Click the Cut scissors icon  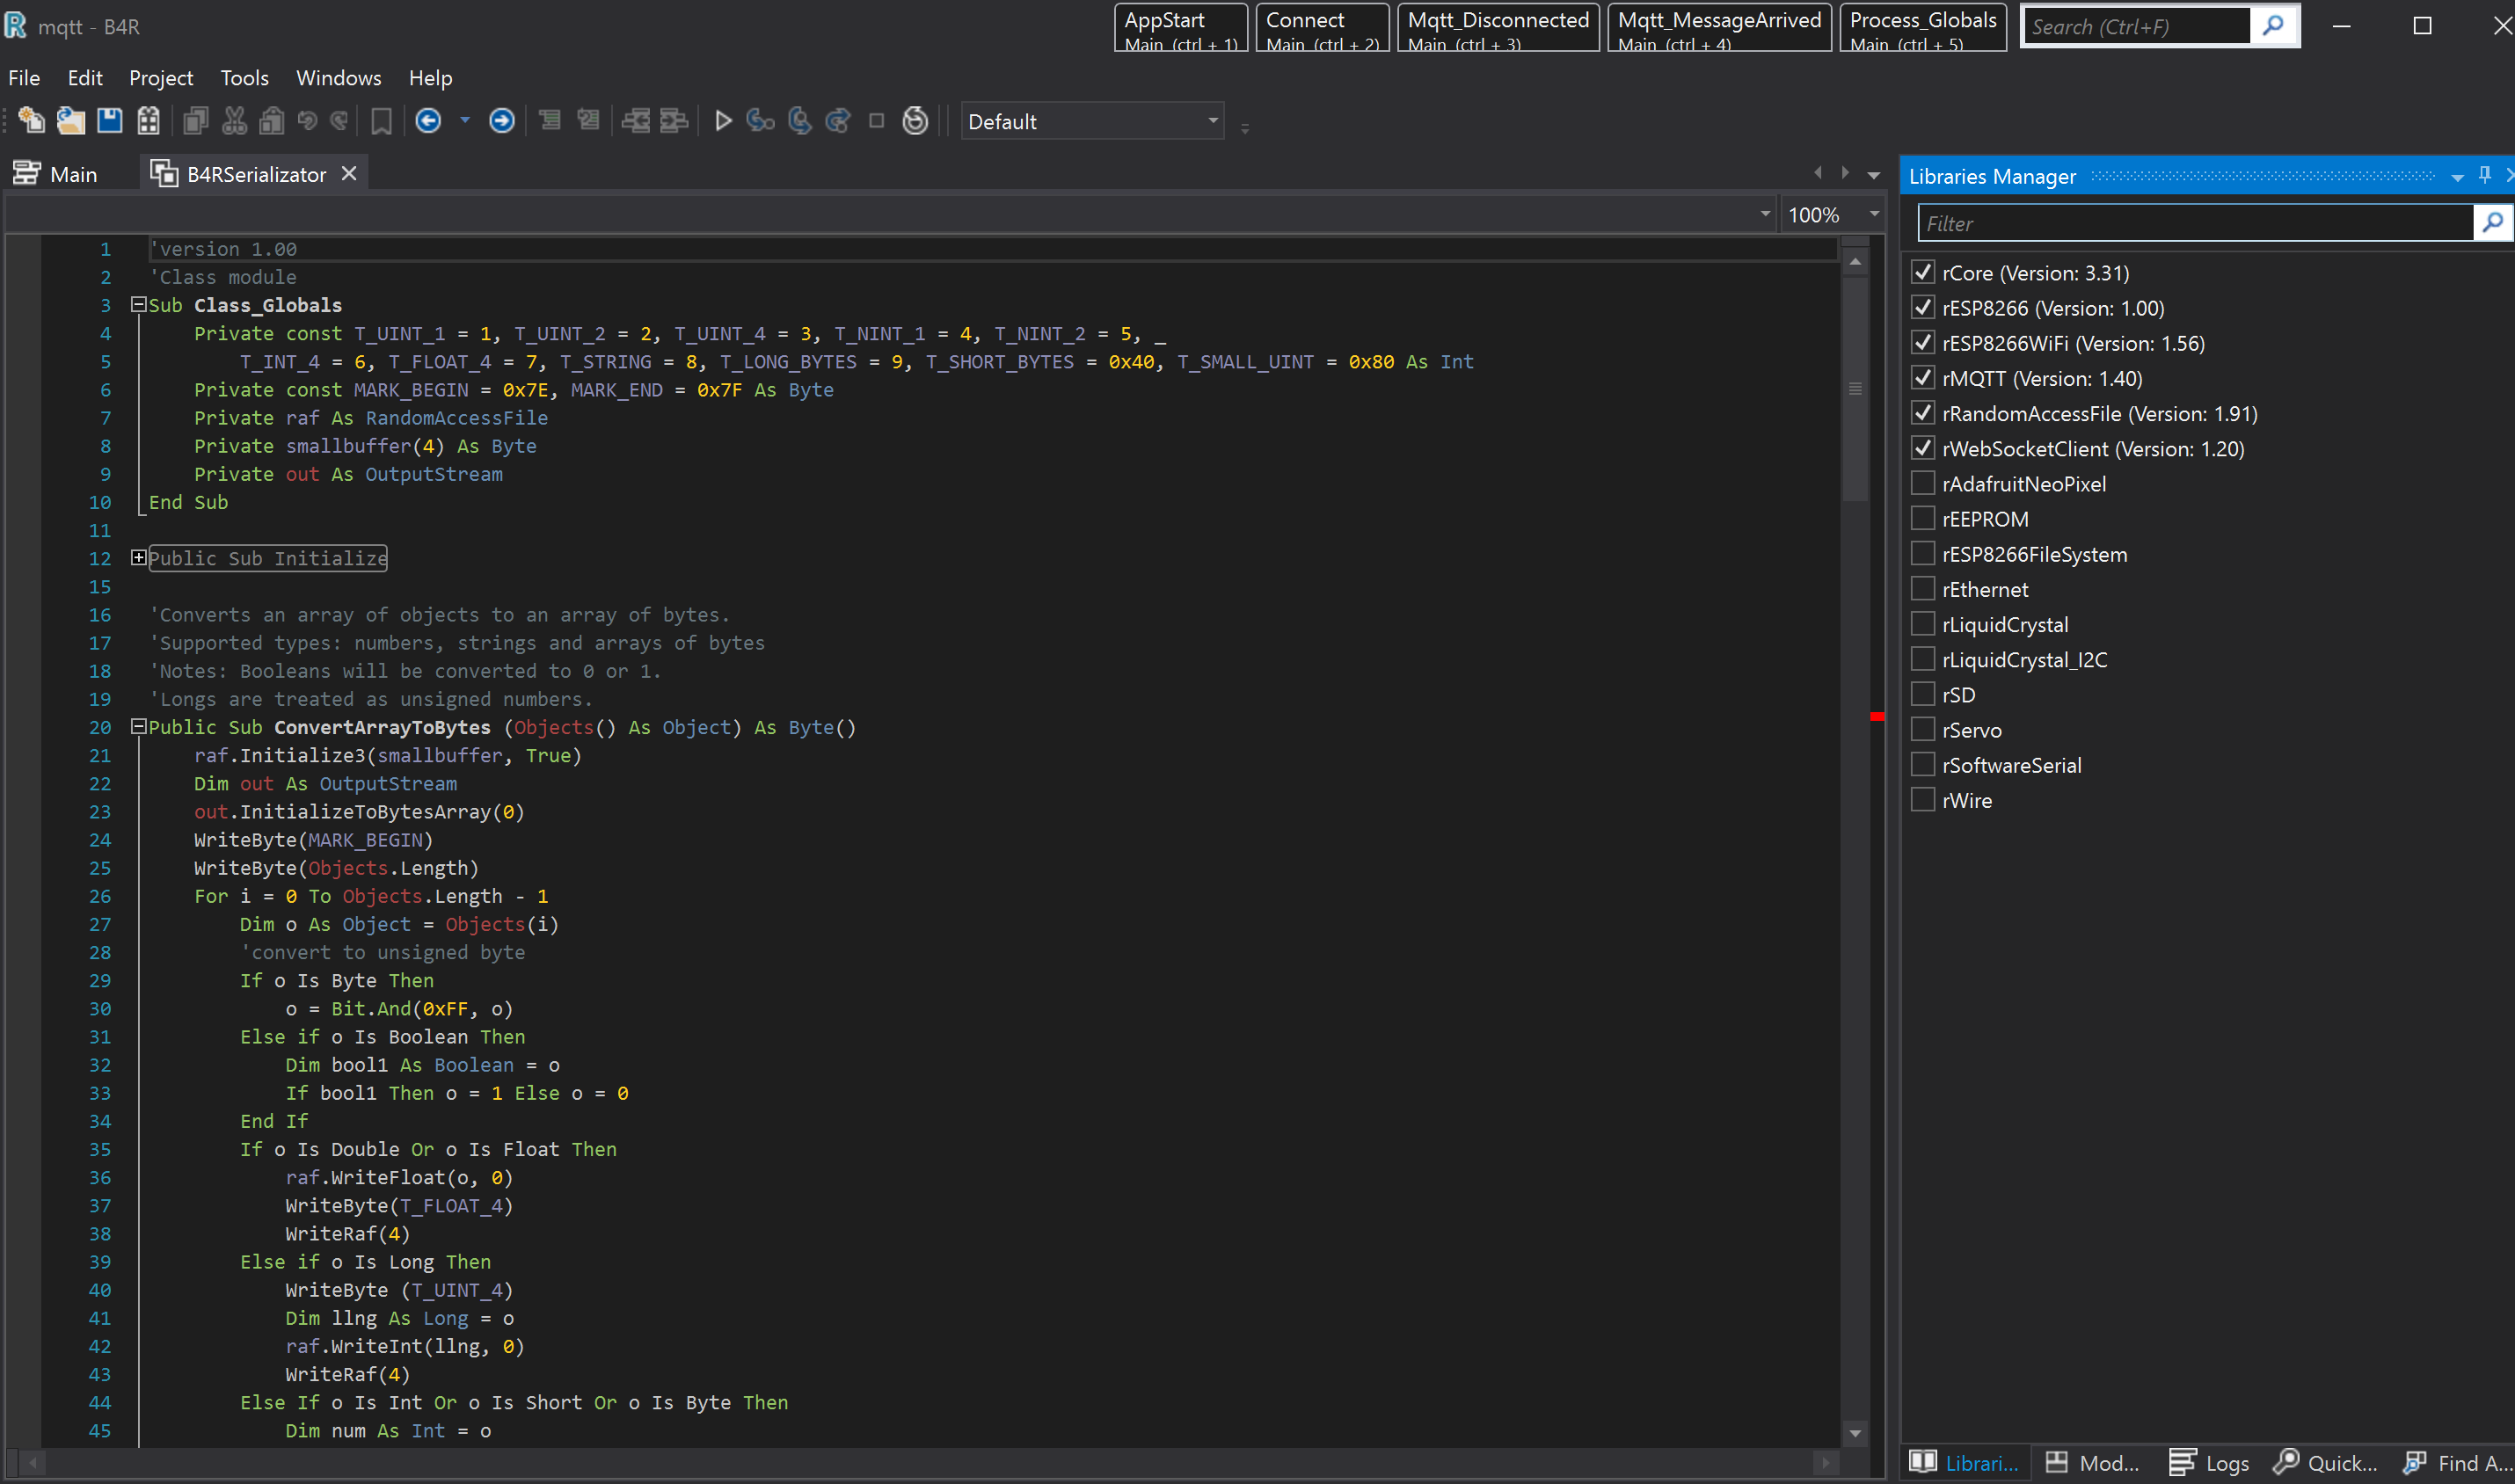pyautogui.click(x=234, y=121)
